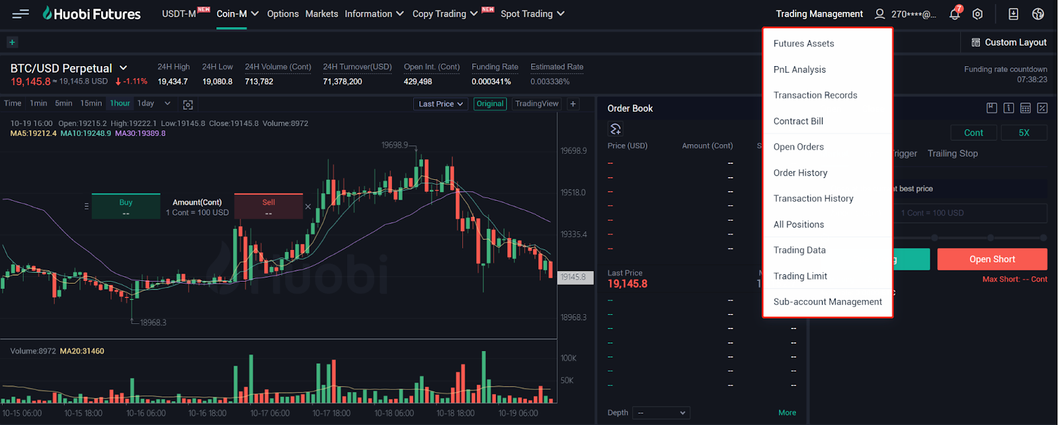Add a new contract tab with the plus icon
The width and height of the screenshot is (1058, 425).
point(12,42)
